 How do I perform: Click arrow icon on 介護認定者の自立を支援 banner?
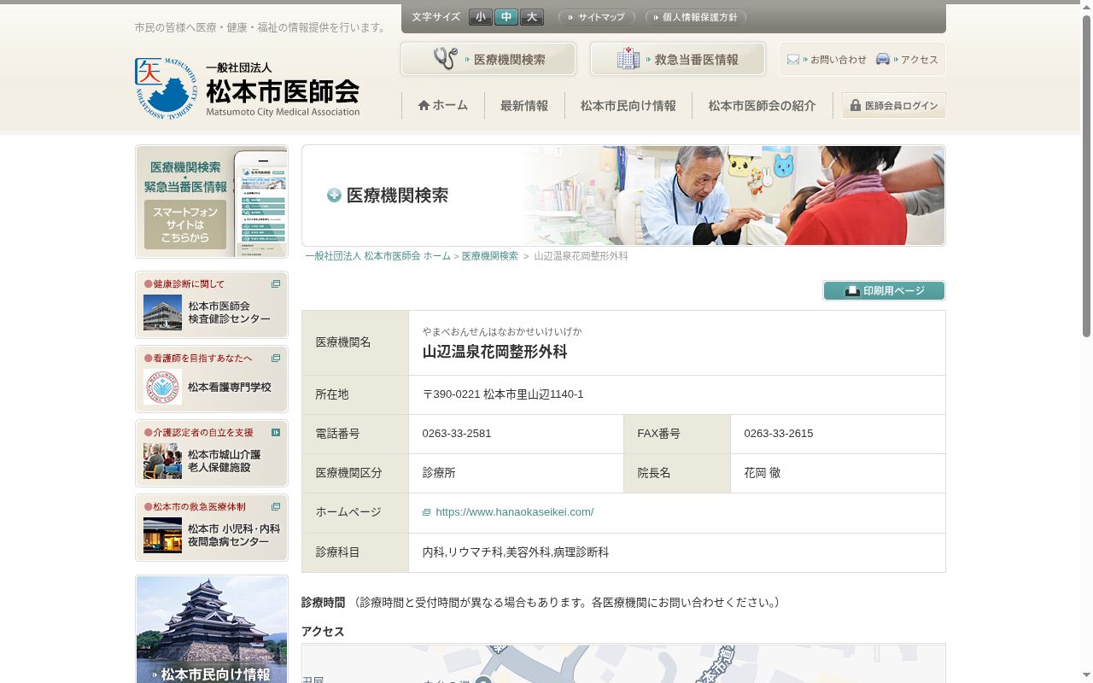(276, 433)
